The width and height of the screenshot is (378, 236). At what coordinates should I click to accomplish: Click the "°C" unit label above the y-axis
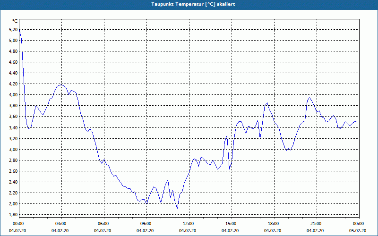[x=15, y=21]
